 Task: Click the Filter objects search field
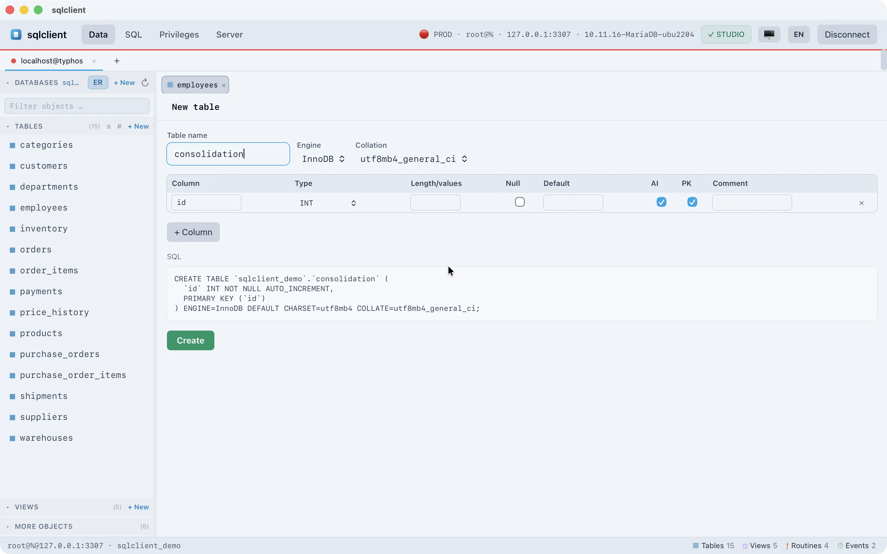(77, 106)
